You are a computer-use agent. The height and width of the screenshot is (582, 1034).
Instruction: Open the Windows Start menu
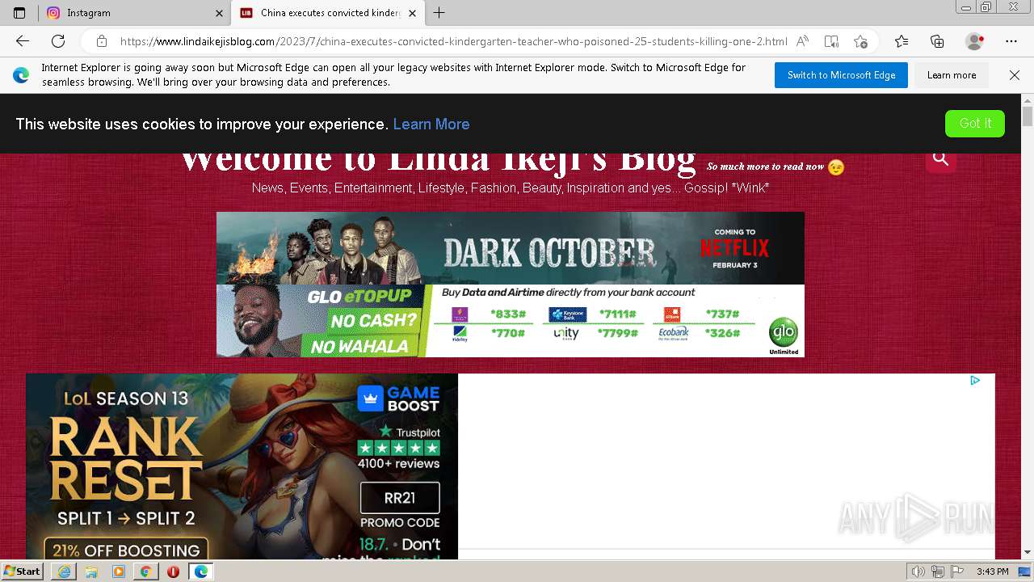[23, 571]
